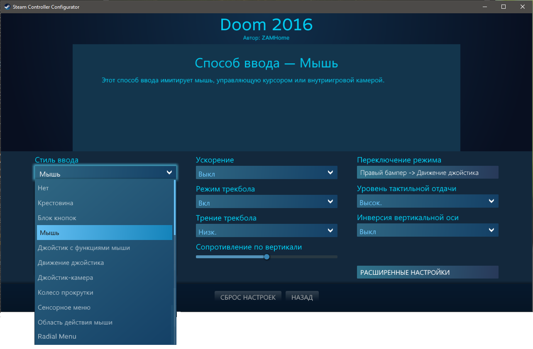Choose Крестовина from the list
Viewport: 533px width, 349px height.
[x=105, y=203]
